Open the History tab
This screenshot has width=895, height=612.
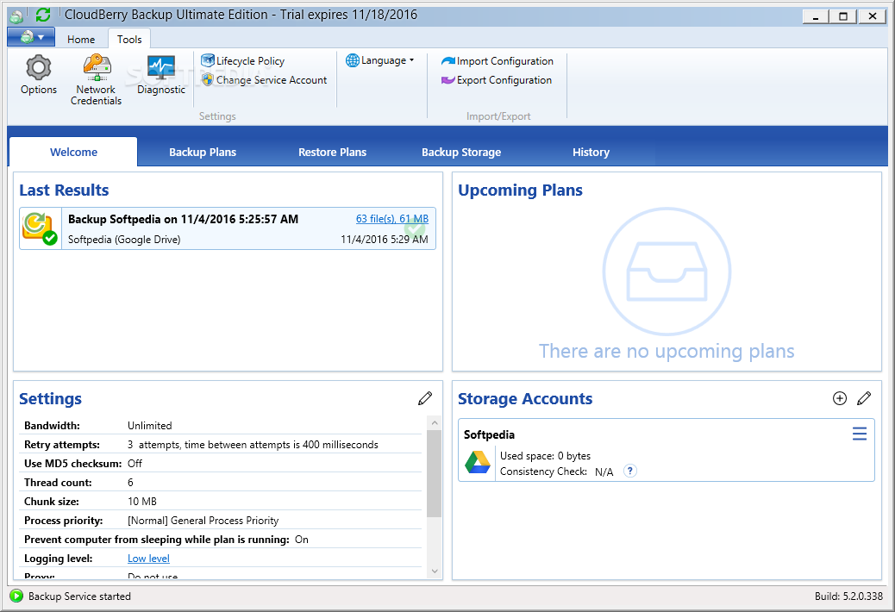(x=591, y=153)
